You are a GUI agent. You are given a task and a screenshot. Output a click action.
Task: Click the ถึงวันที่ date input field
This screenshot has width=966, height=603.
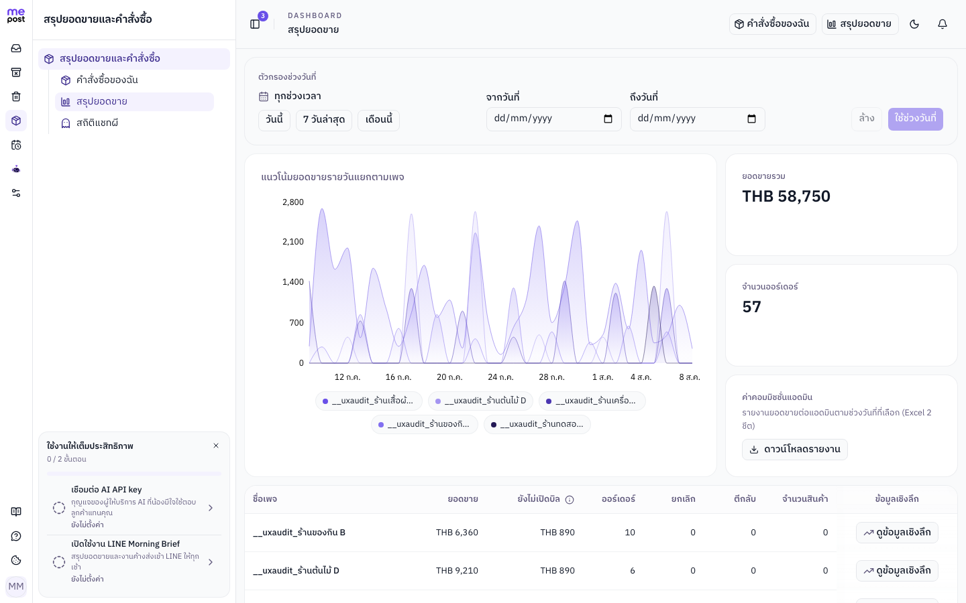pyautogui.click(x=698, y=119)
